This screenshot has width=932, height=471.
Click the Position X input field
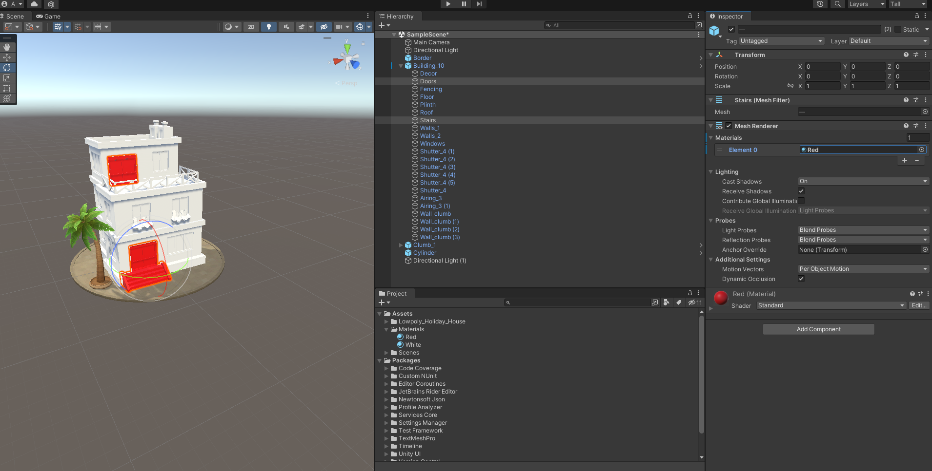click(x=823, y=67)
